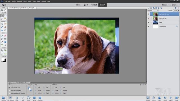Viewport: 180px width, 101px height.
Task: Select the Red Eye Removal tool
Action: 2,24
